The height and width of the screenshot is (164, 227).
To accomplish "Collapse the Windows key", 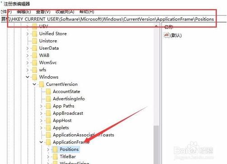I will 28,77.
